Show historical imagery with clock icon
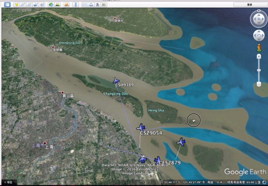The width and height of the screenshot is (268, 186). (x=51, y=5)
